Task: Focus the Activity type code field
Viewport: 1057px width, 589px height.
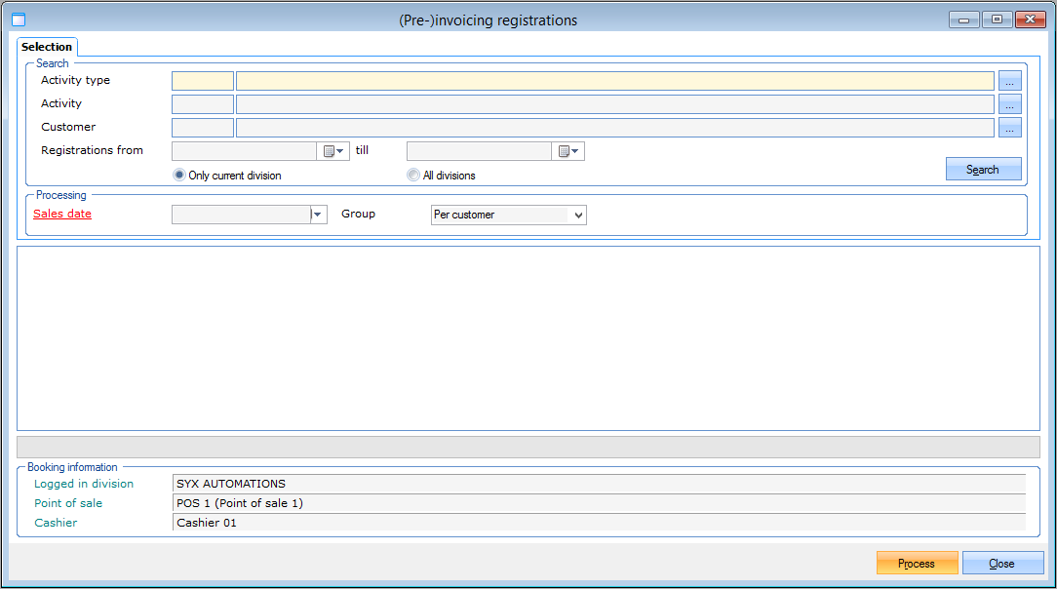Action: click(x=203, y=81)
